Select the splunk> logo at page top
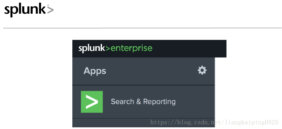Viewport: 282px width, 129px height. point(29,10)
